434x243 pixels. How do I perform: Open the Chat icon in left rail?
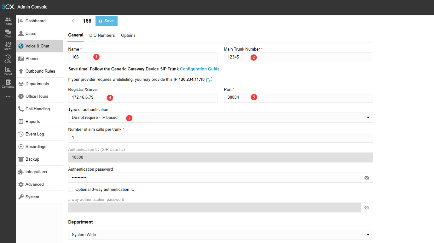click(8, 34)
